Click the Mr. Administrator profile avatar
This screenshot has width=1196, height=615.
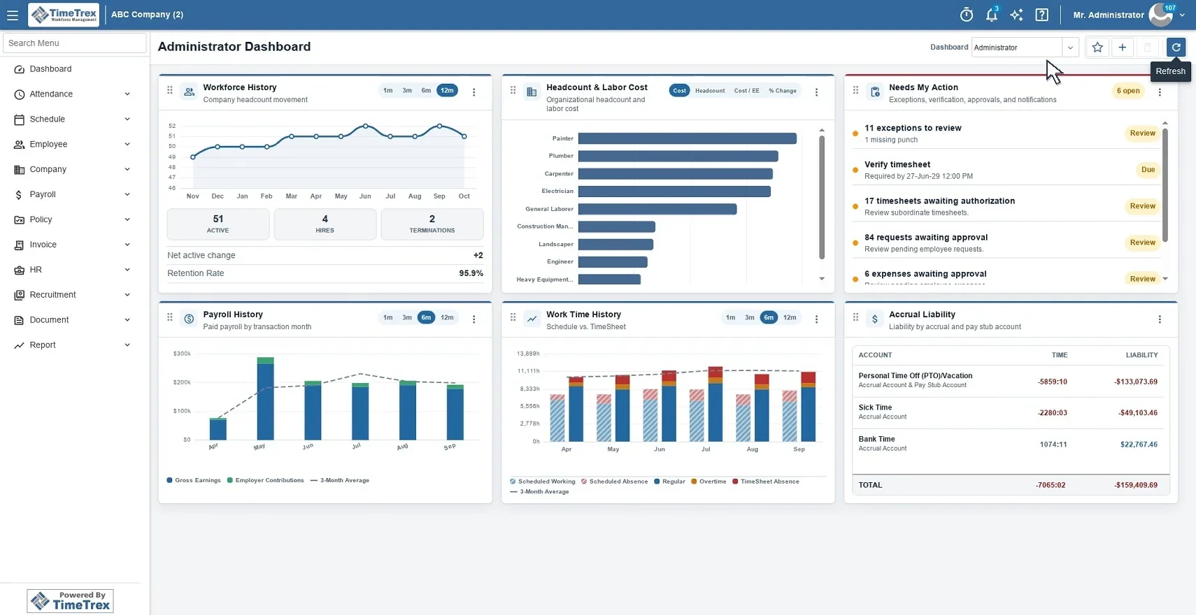[1161, 15]
